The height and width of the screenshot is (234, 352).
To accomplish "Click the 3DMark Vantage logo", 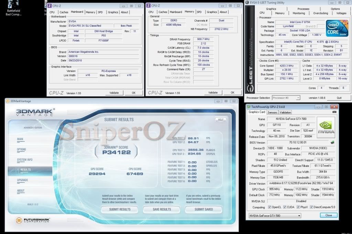I will click(34, 112).
